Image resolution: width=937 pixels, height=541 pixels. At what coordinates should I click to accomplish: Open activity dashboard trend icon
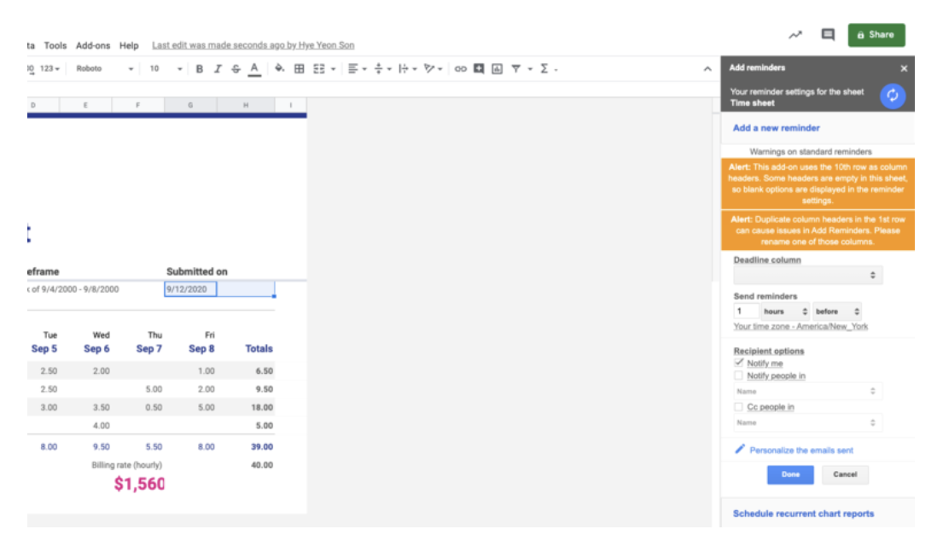coord(795,35)
